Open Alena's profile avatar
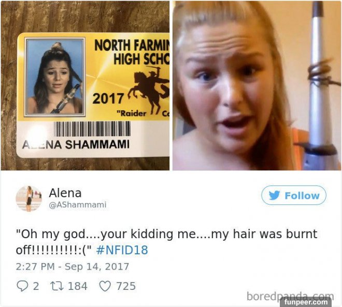The width and height of the screenshot is (342, 307). click(29, 198)
